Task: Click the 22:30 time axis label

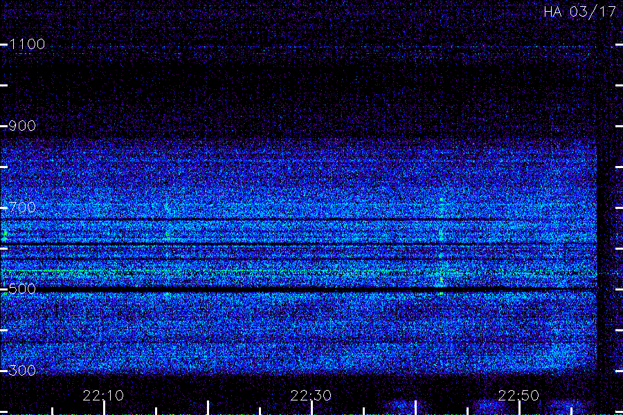Action: (311, 396)
